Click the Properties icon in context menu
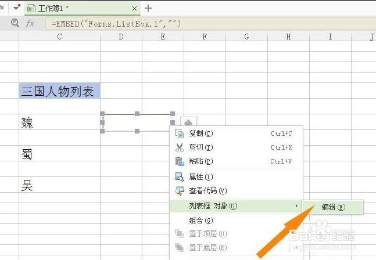The image size is (376, 260). click(180, 177)
